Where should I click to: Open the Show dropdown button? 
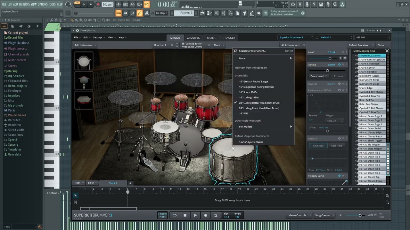point(383,45)
